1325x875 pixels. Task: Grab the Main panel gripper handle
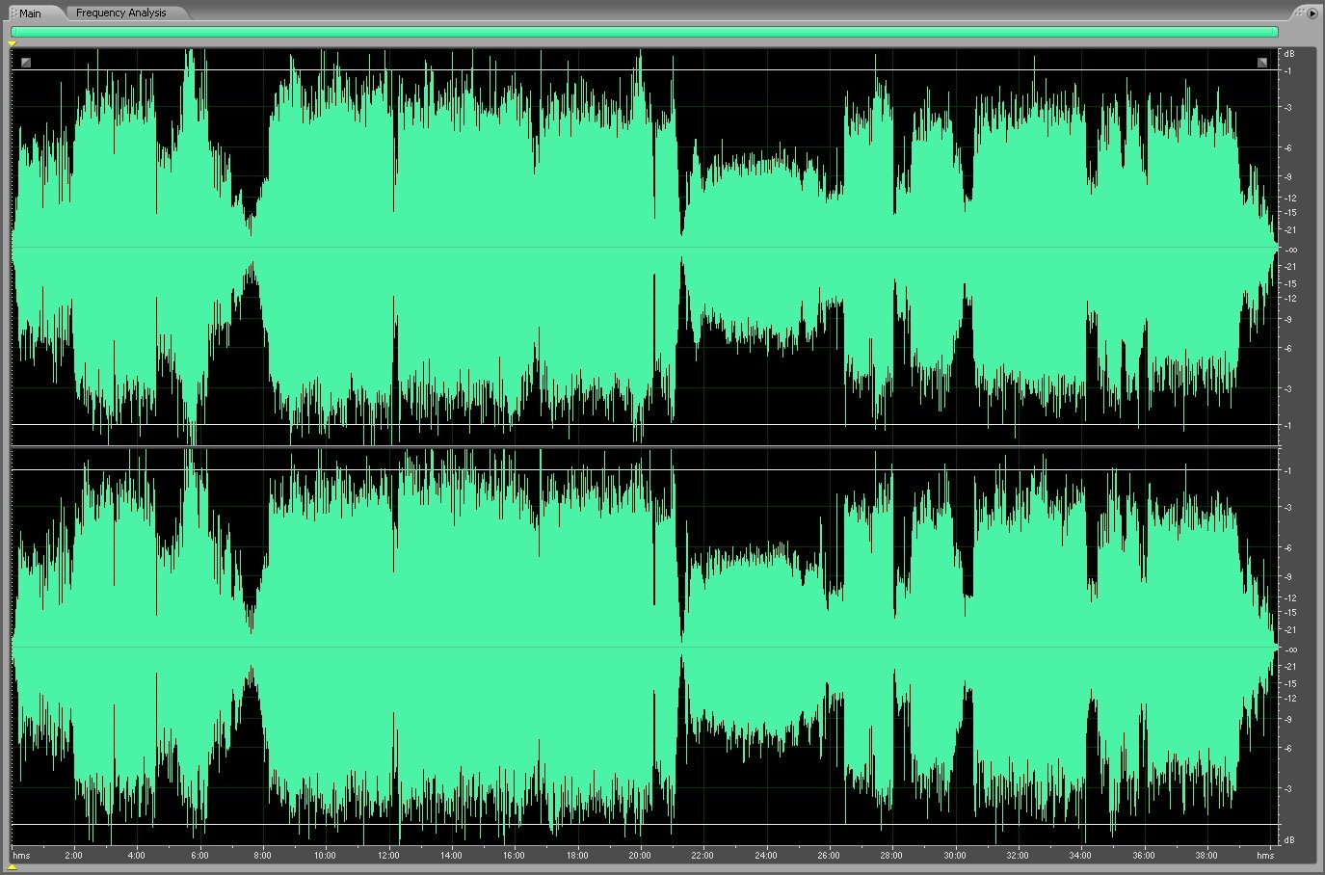point(13,13)
